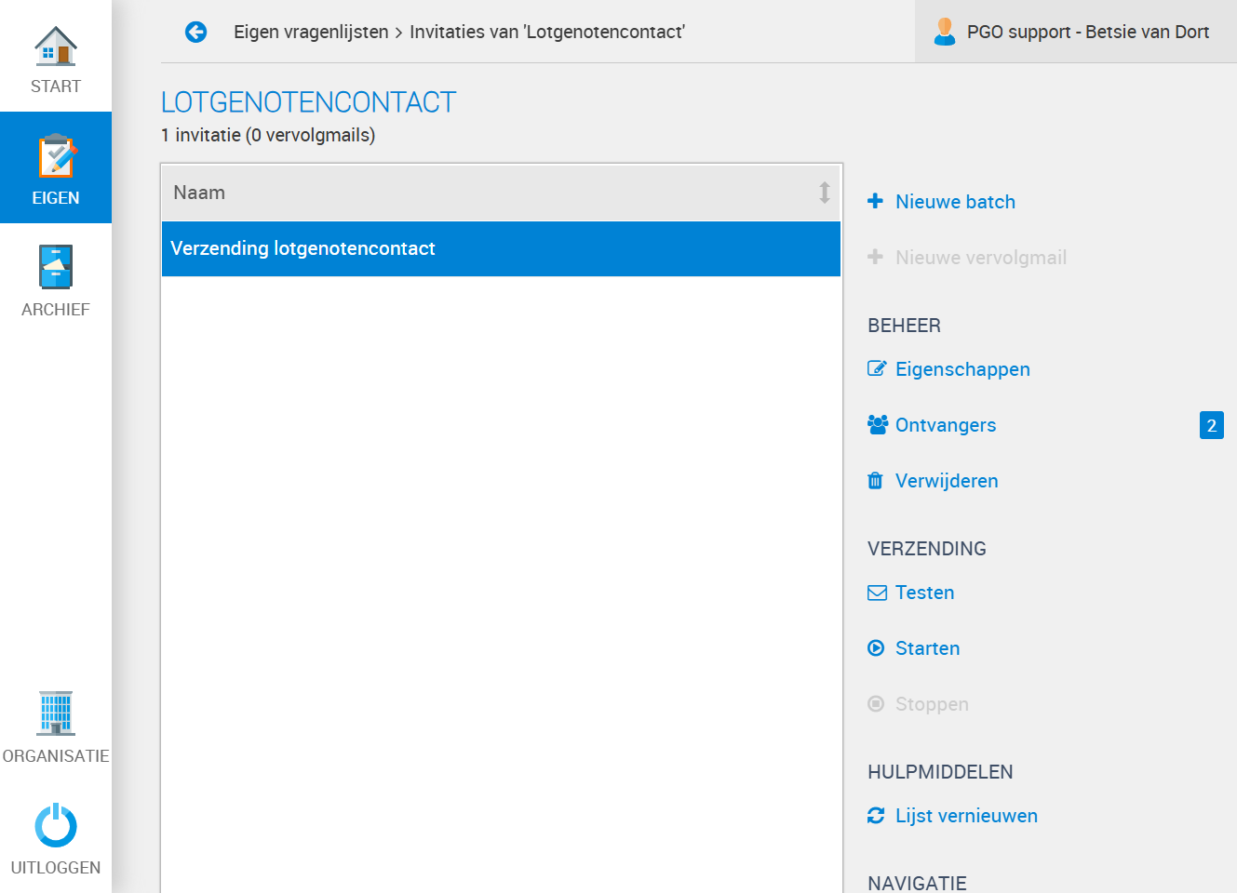
Task: Click the ARCHIEF label in sidebar
Action: click(x=56, y=310)
